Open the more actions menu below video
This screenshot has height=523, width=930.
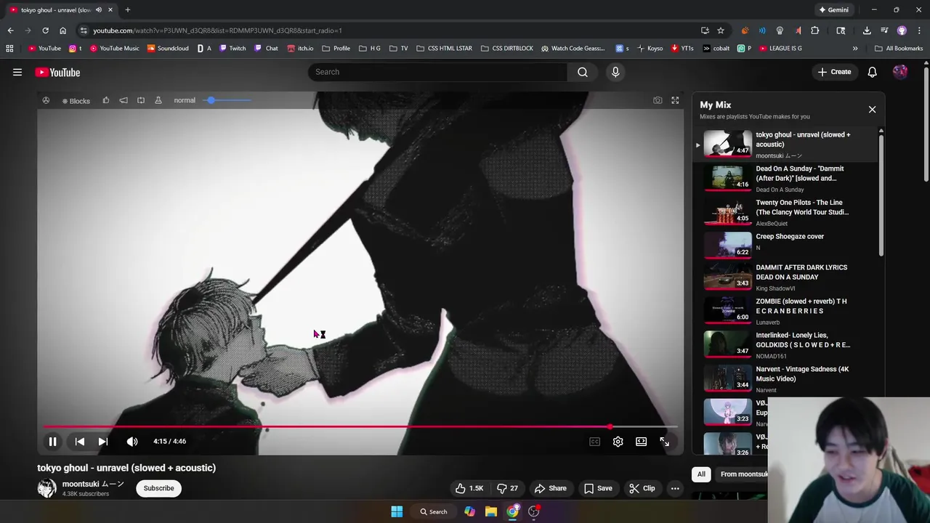pos(675,488)
